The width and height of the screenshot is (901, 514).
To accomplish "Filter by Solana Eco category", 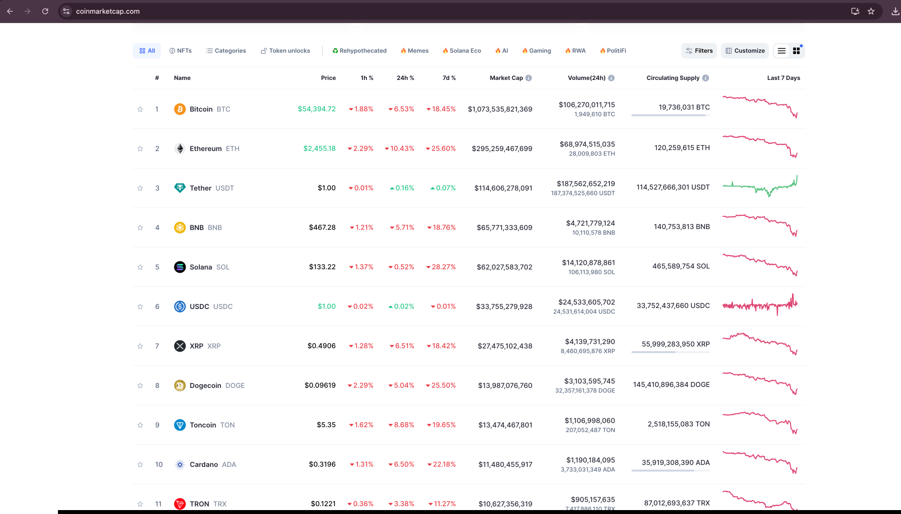I will pyautogui.click(x=462, y=51).
